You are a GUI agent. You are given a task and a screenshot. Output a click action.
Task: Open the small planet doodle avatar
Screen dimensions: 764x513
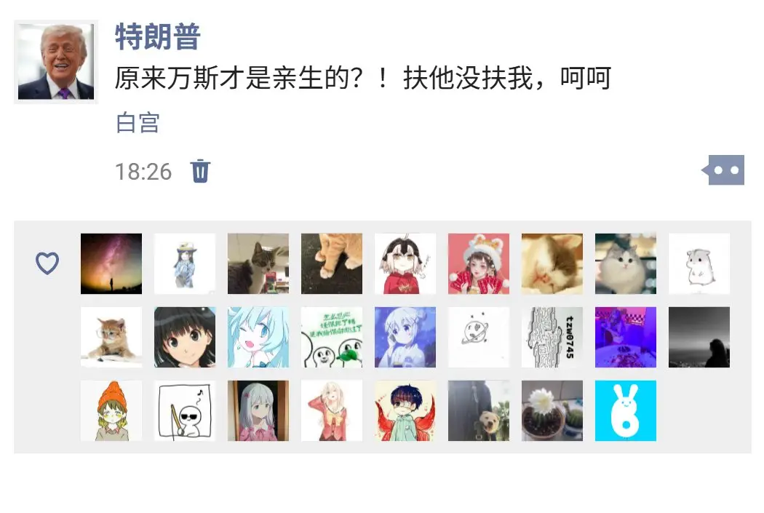(479, 337)
